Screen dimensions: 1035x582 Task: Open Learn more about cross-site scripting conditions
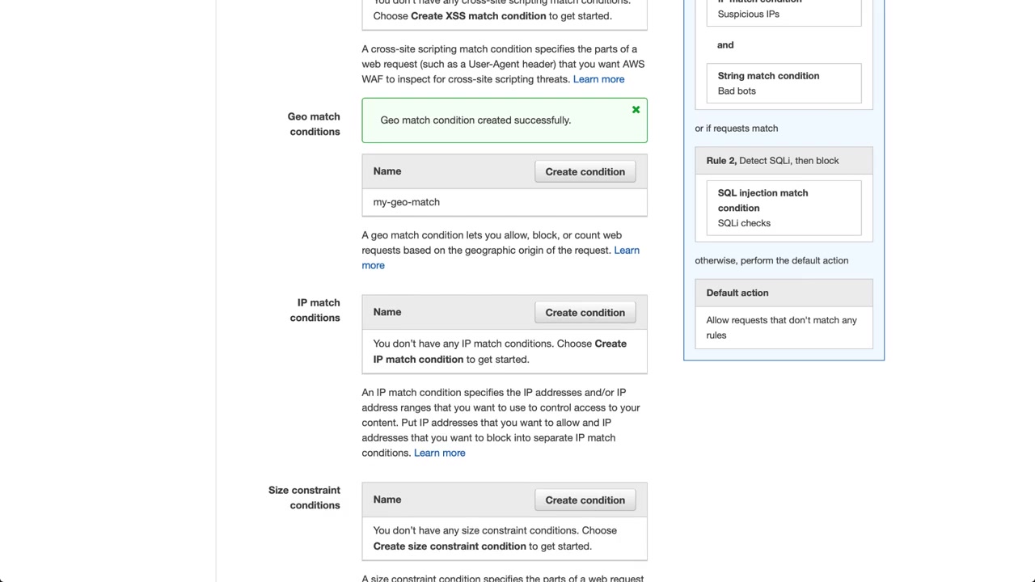(598, 79)
